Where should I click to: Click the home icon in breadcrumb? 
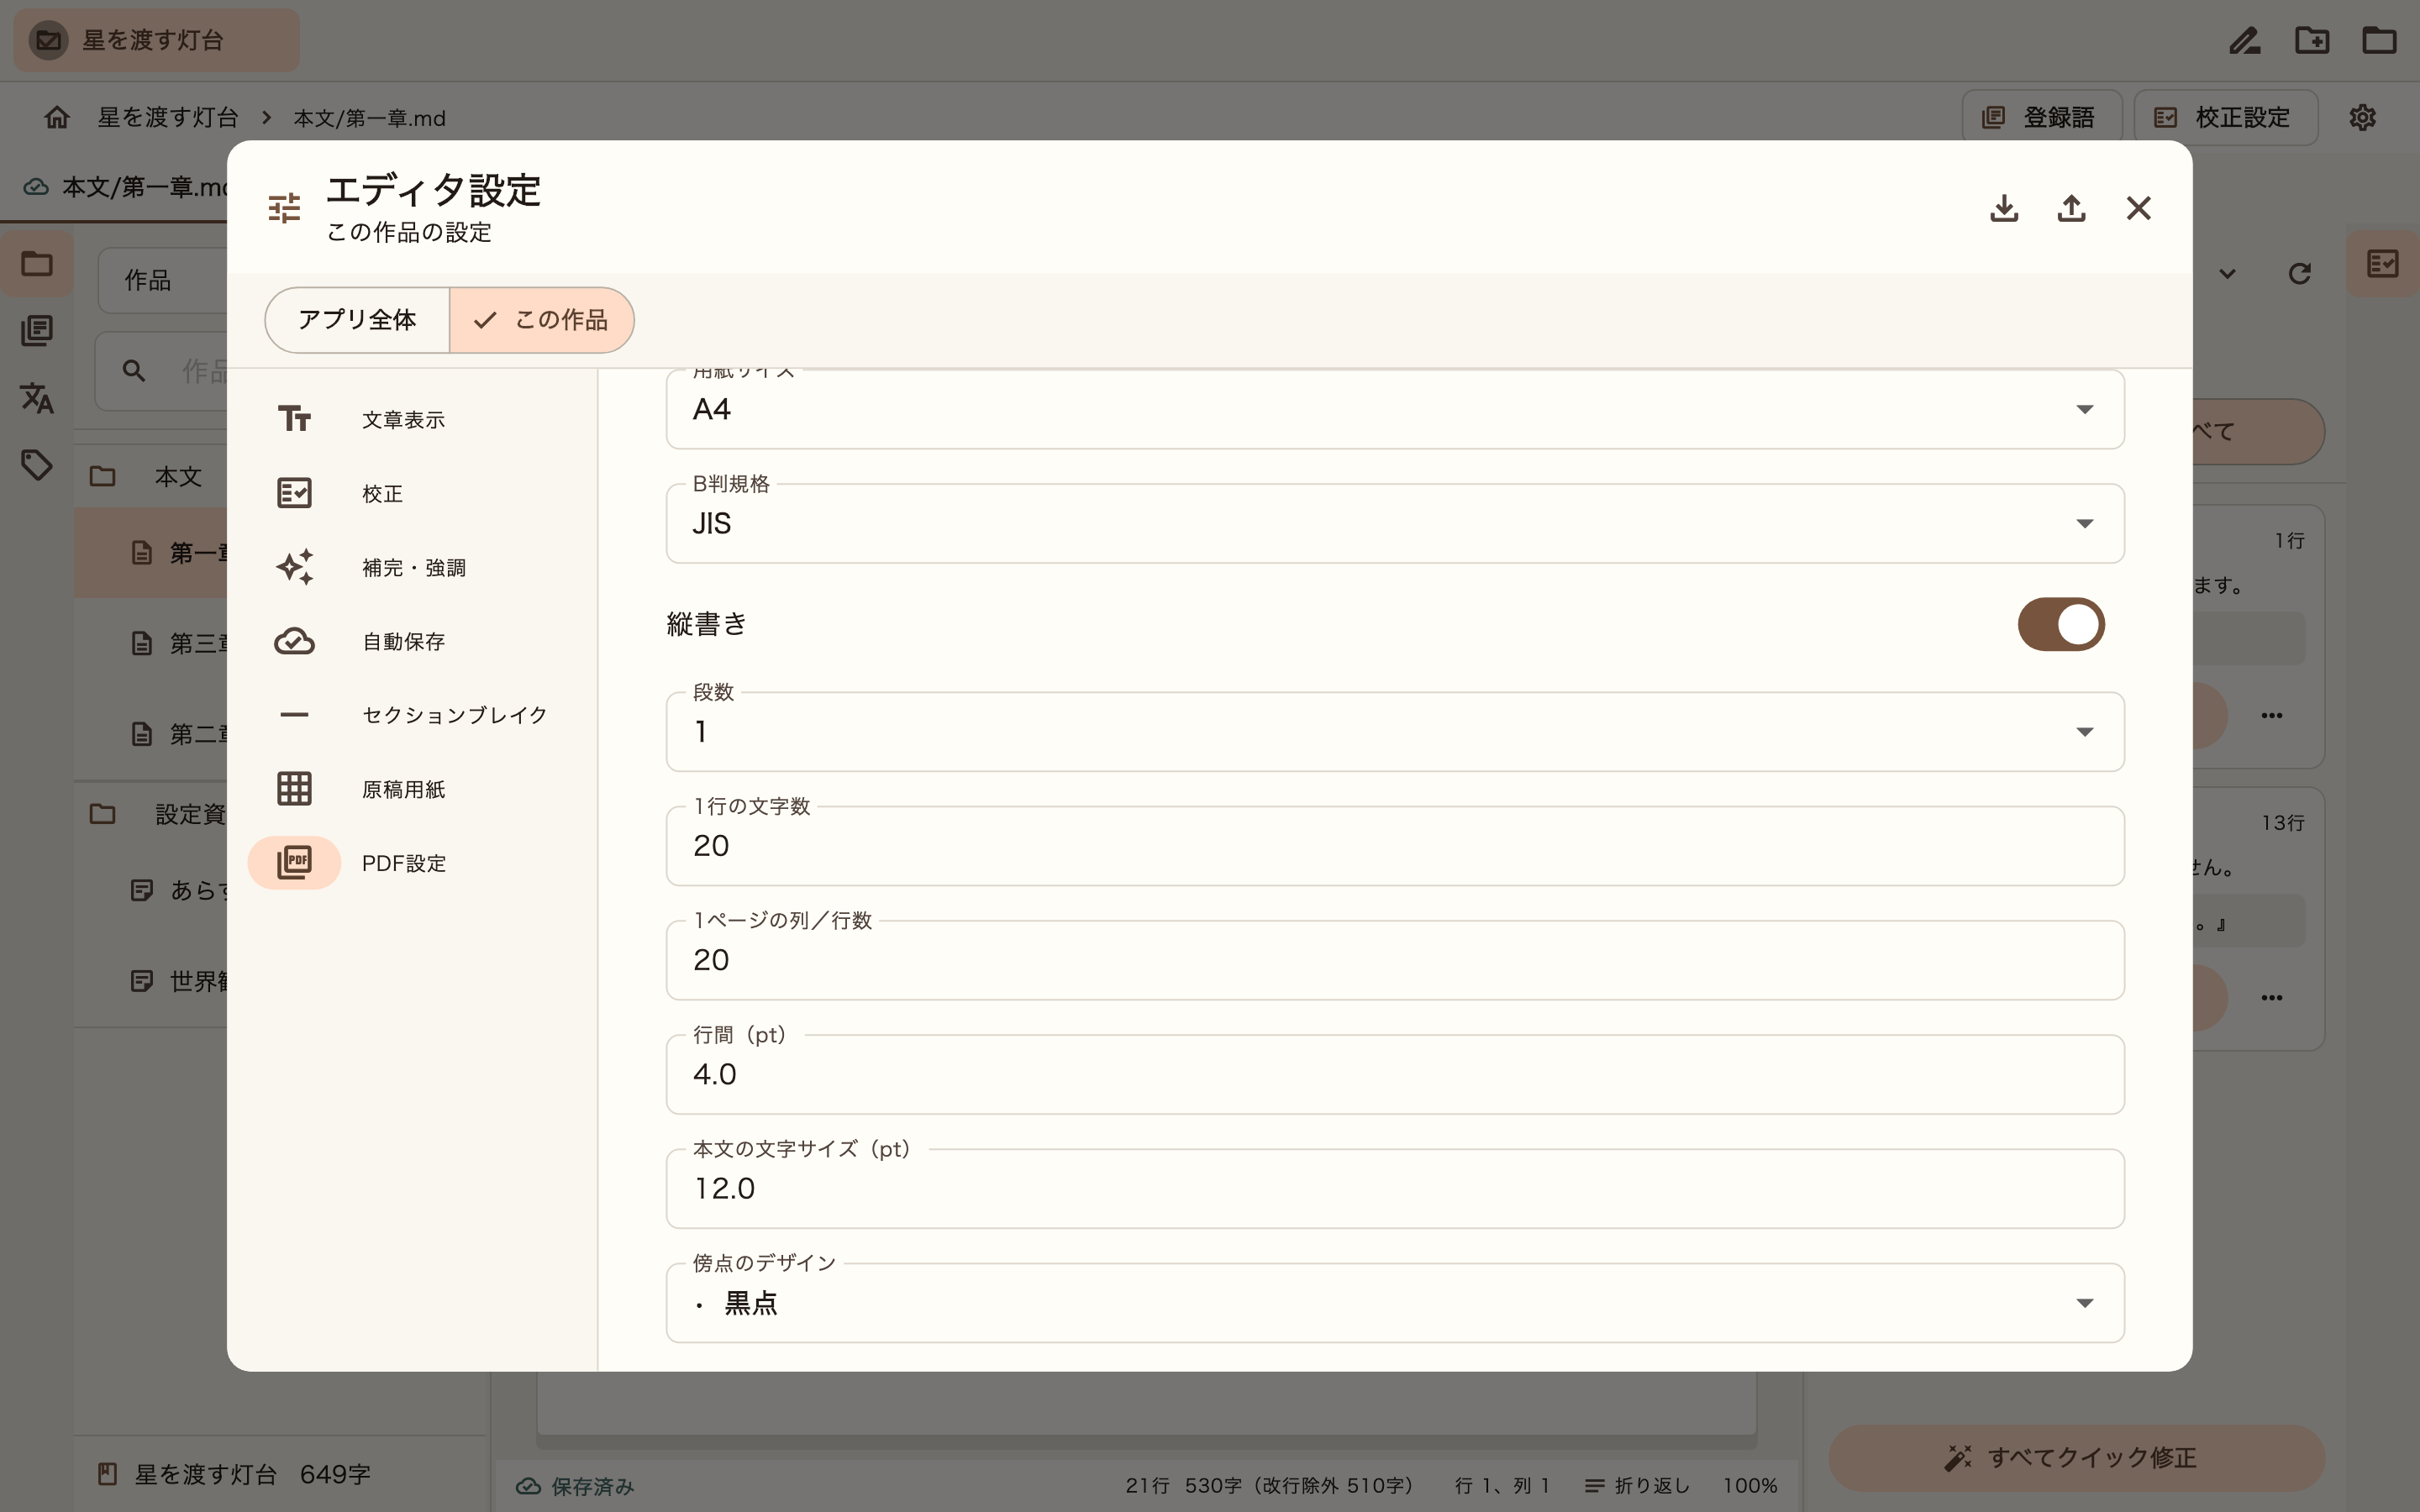[x=57, y=118]
